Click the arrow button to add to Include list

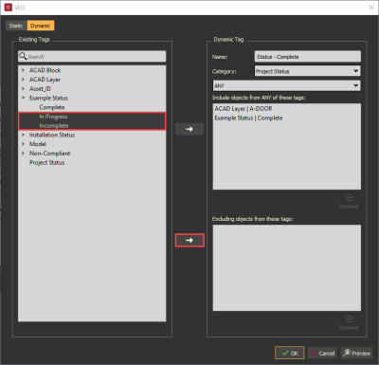click(189, 129)
